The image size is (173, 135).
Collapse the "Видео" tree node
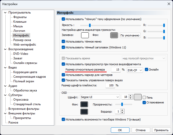coord(5,67)
